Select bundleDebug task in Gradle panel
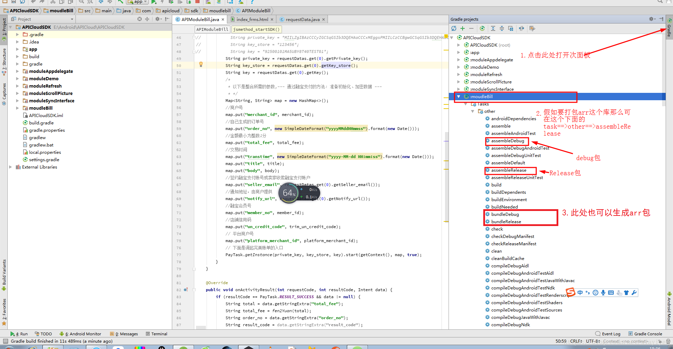This screenshot has width=673, height=349. tap(505, 214)
